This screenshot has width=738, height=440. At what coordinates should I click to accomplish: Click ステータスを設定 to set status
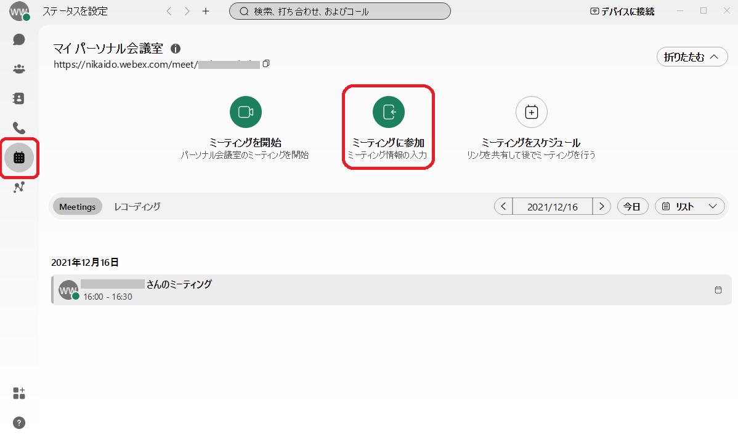(x=75, y=11)
